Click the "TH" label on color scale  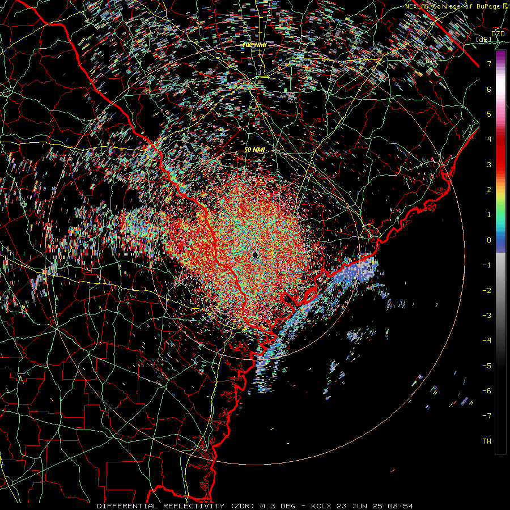[487, 441]
